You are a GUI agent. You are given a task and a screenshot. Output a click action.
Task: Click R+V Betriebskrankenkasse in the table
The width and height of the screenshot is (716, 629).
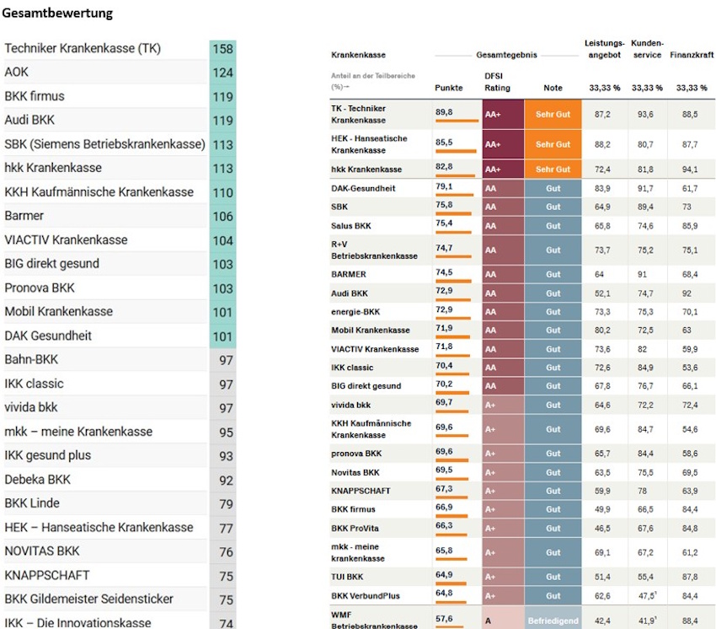click(374, 250)
